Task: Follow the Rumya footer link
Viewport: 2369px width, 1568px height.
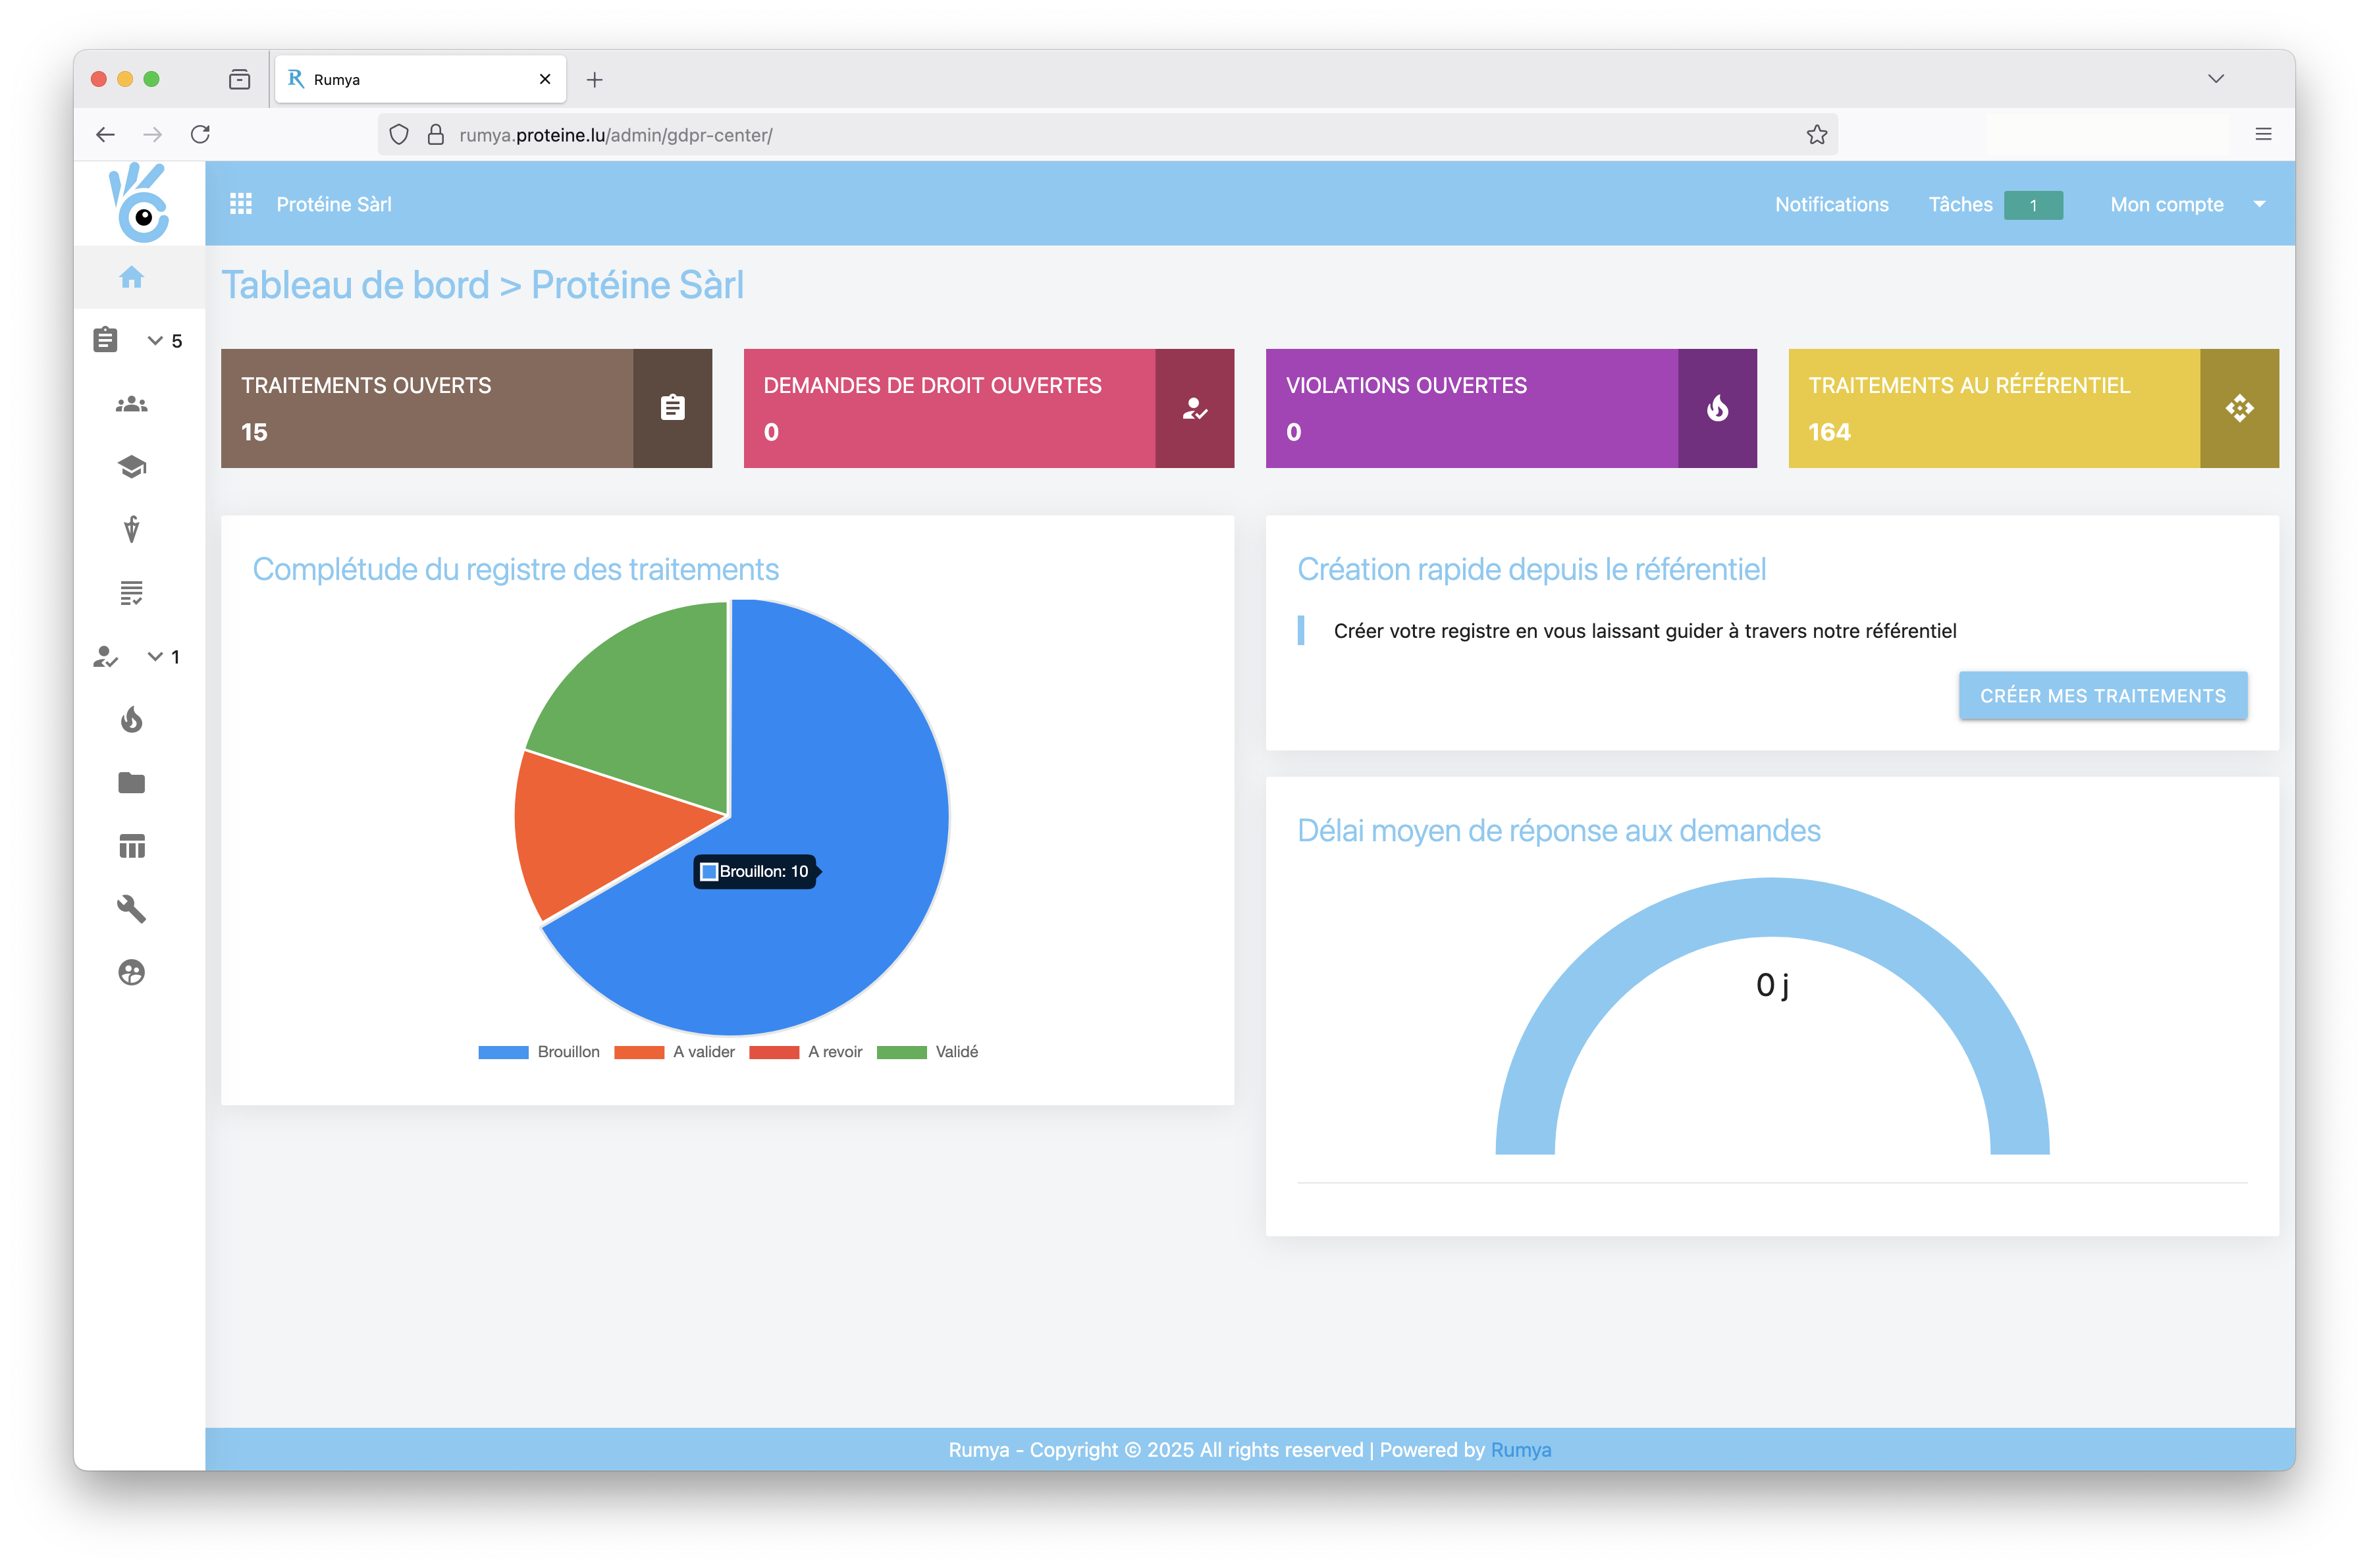Action: [x=1520, y=1450]
